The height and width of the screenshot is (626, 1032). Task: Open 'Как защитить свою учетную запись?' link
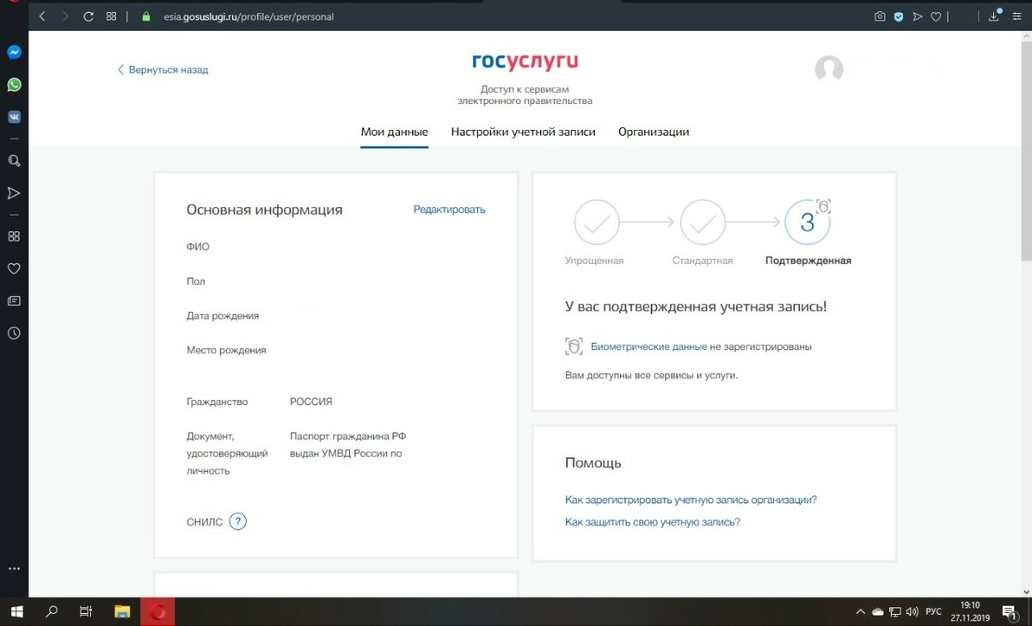tap(653, 522)
